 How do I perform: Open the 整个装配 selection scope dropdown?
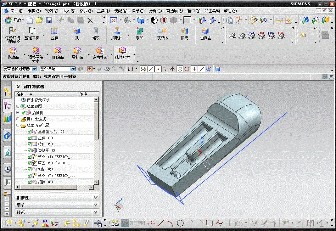pos(73,69)
